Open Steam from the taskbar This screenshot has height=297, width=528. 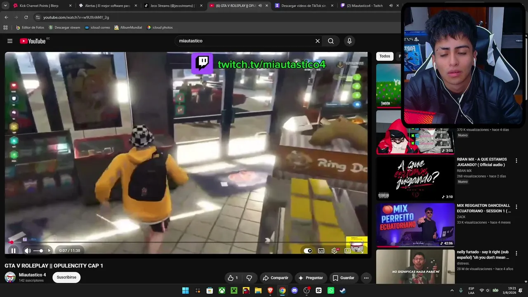click(343, 290)
